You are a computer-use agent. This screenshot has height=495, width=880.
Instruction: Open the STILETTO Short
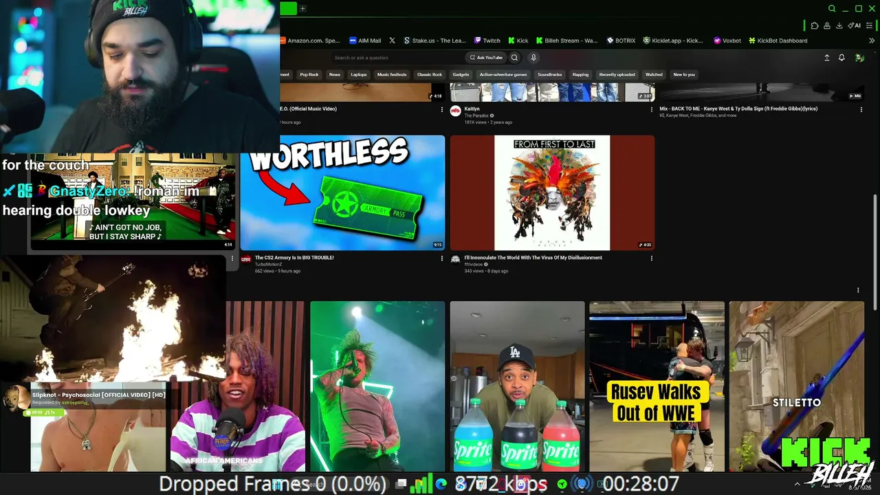click(x=796, y=386)
